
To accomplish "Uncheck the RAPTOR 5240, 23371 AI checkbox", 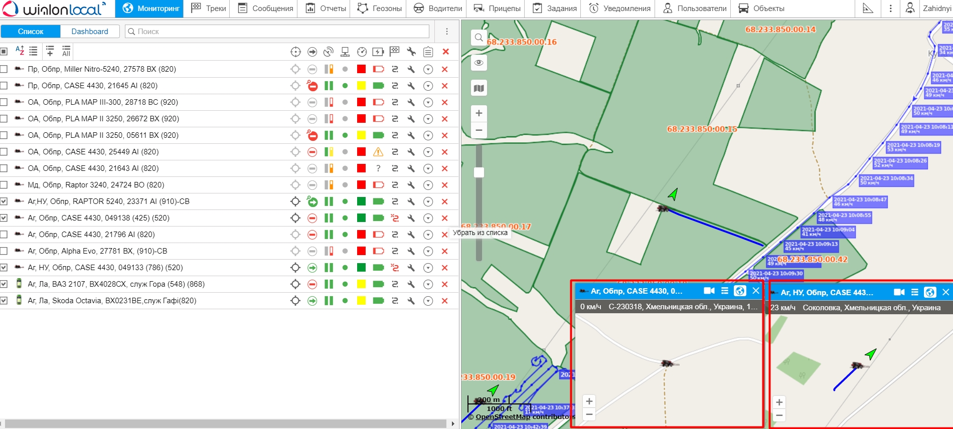I will (x=4, y=201).
